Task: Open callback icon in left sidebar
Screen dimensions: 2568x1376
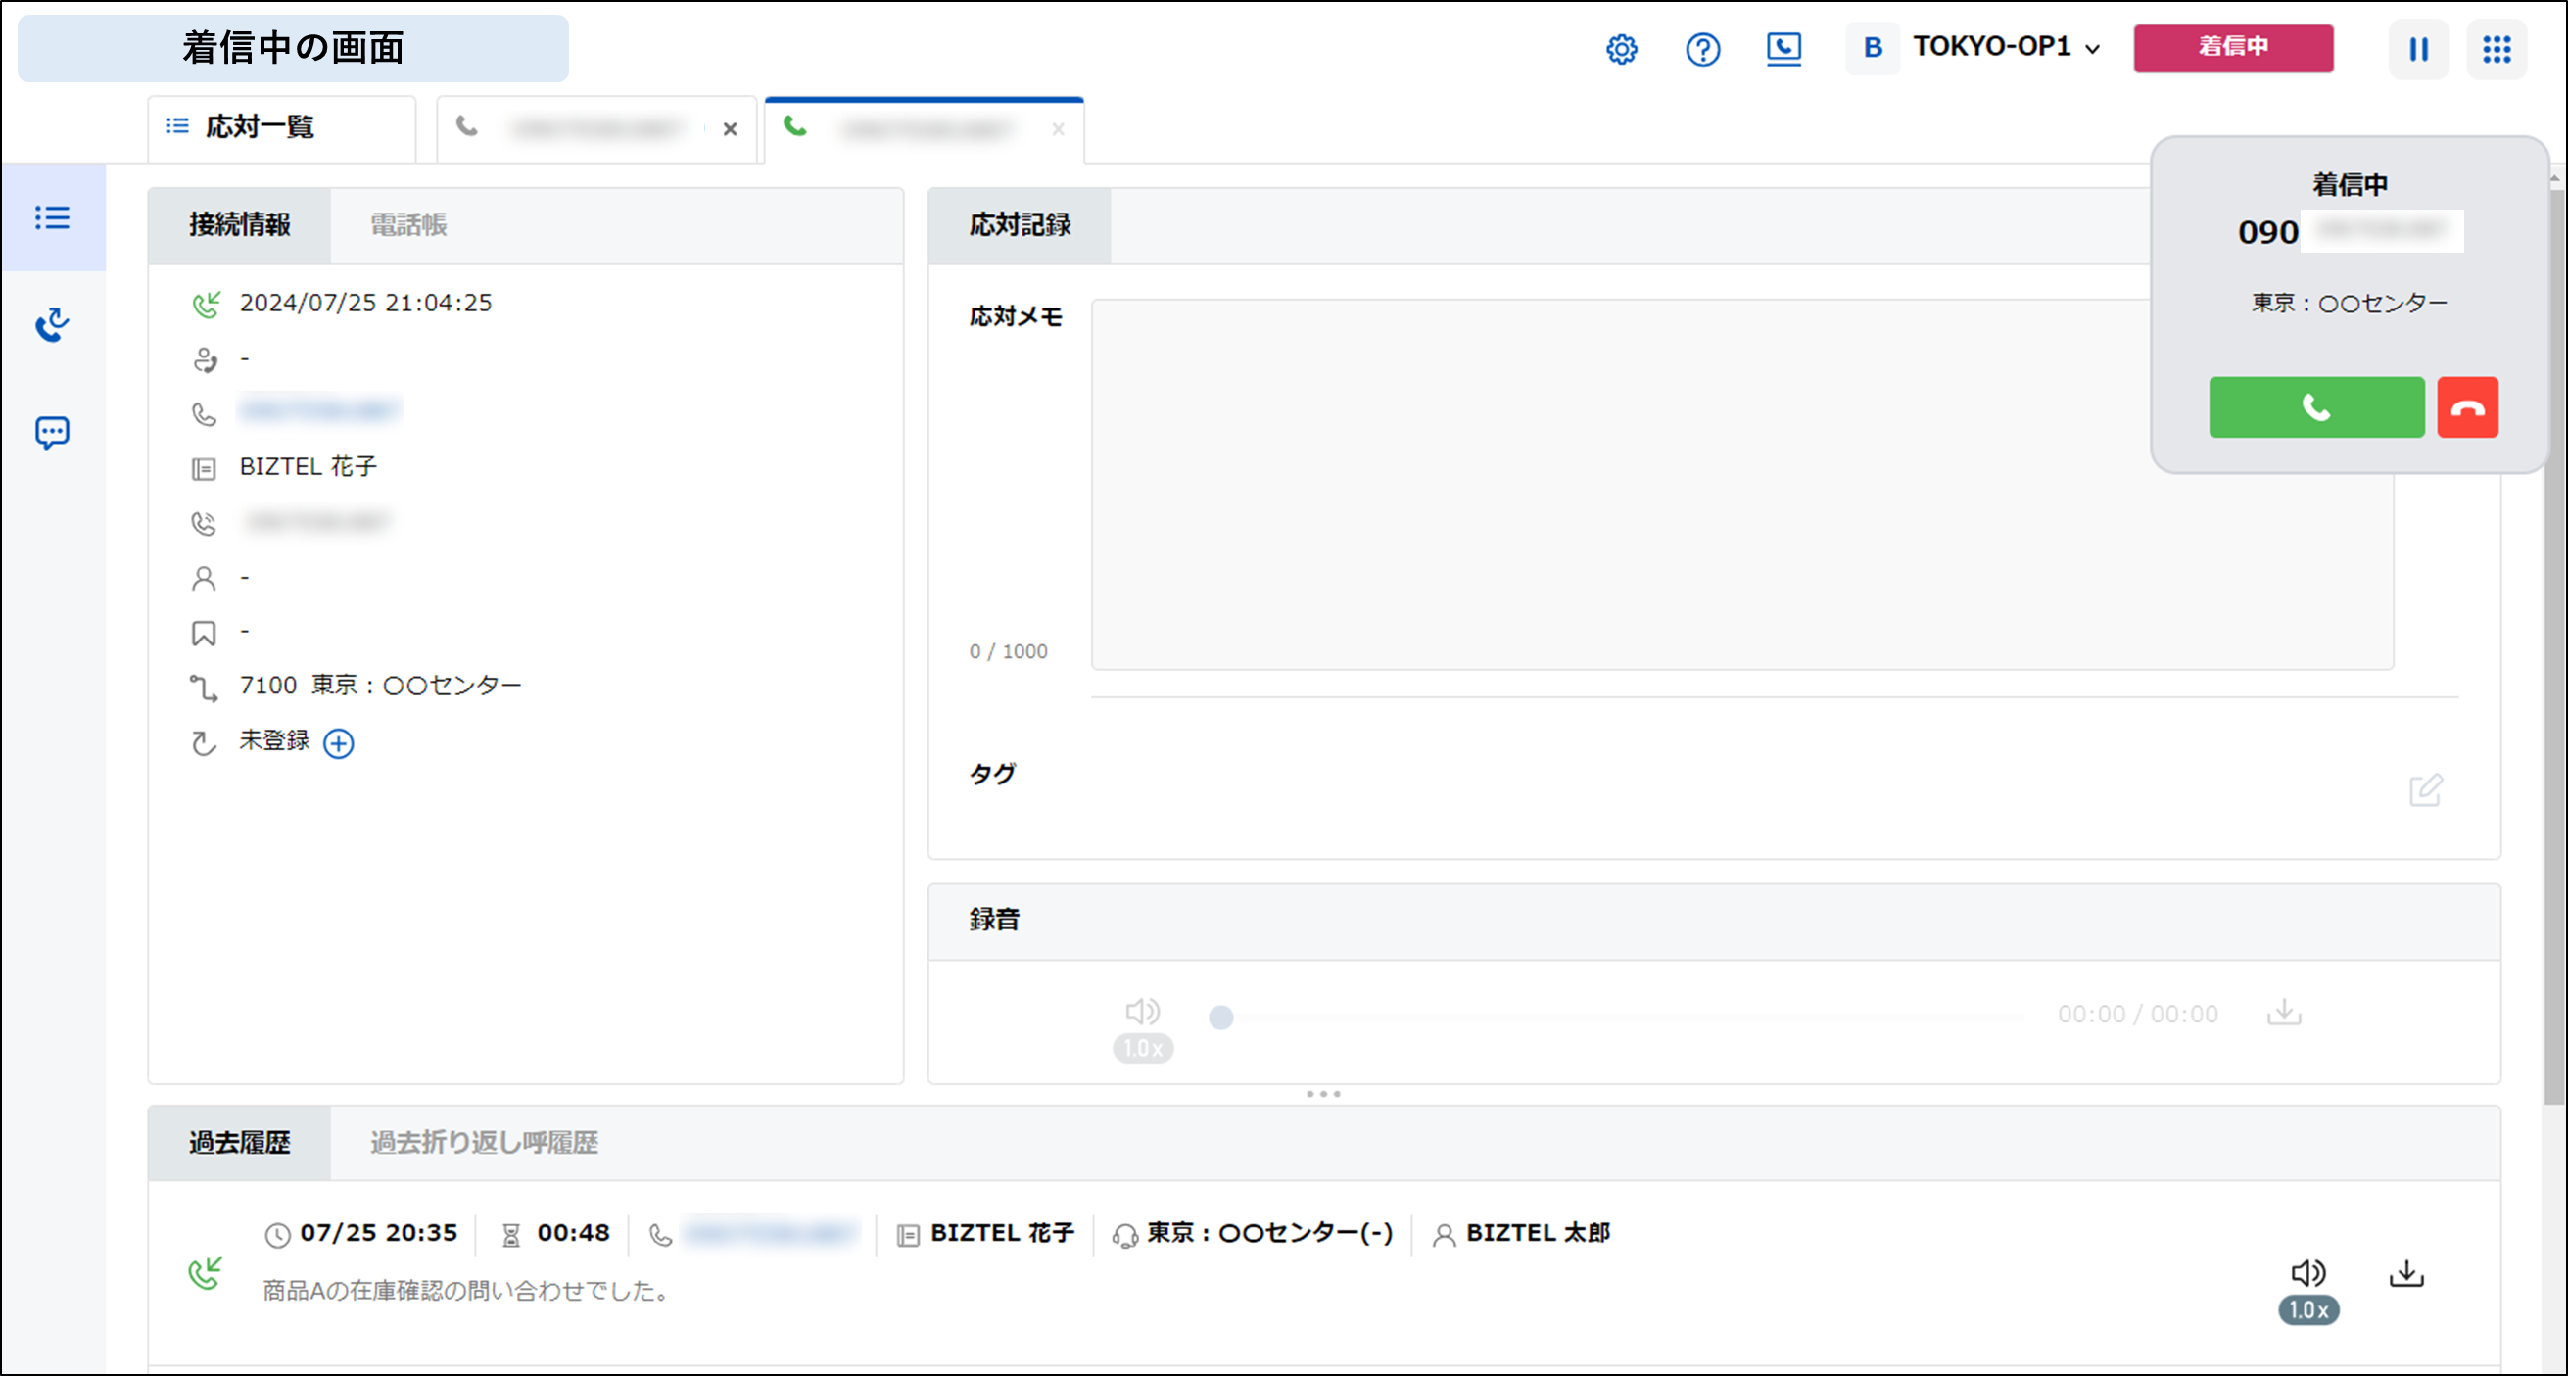Action: pyautogui.click(x=52, y=324)
